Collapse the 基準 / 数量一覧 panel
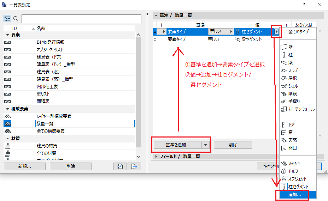The width and height of the screenshot is (328, 201). tap(156, 16)
